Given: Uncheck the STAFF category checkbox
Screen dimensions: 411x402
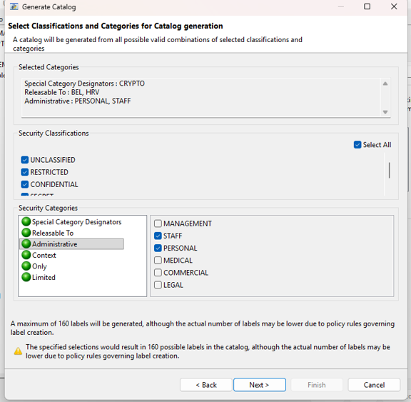Looking at the screenshot, I should point(158,236).
